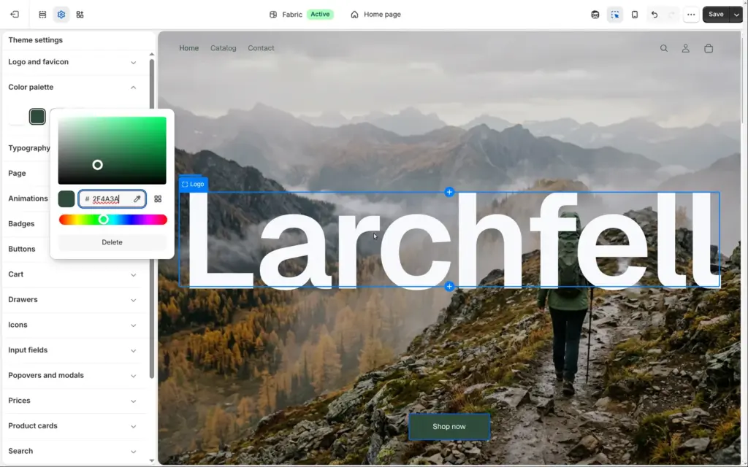Expand the Cart settings
Viewport: 748px width, 467px height.
[x=72, y=274]
